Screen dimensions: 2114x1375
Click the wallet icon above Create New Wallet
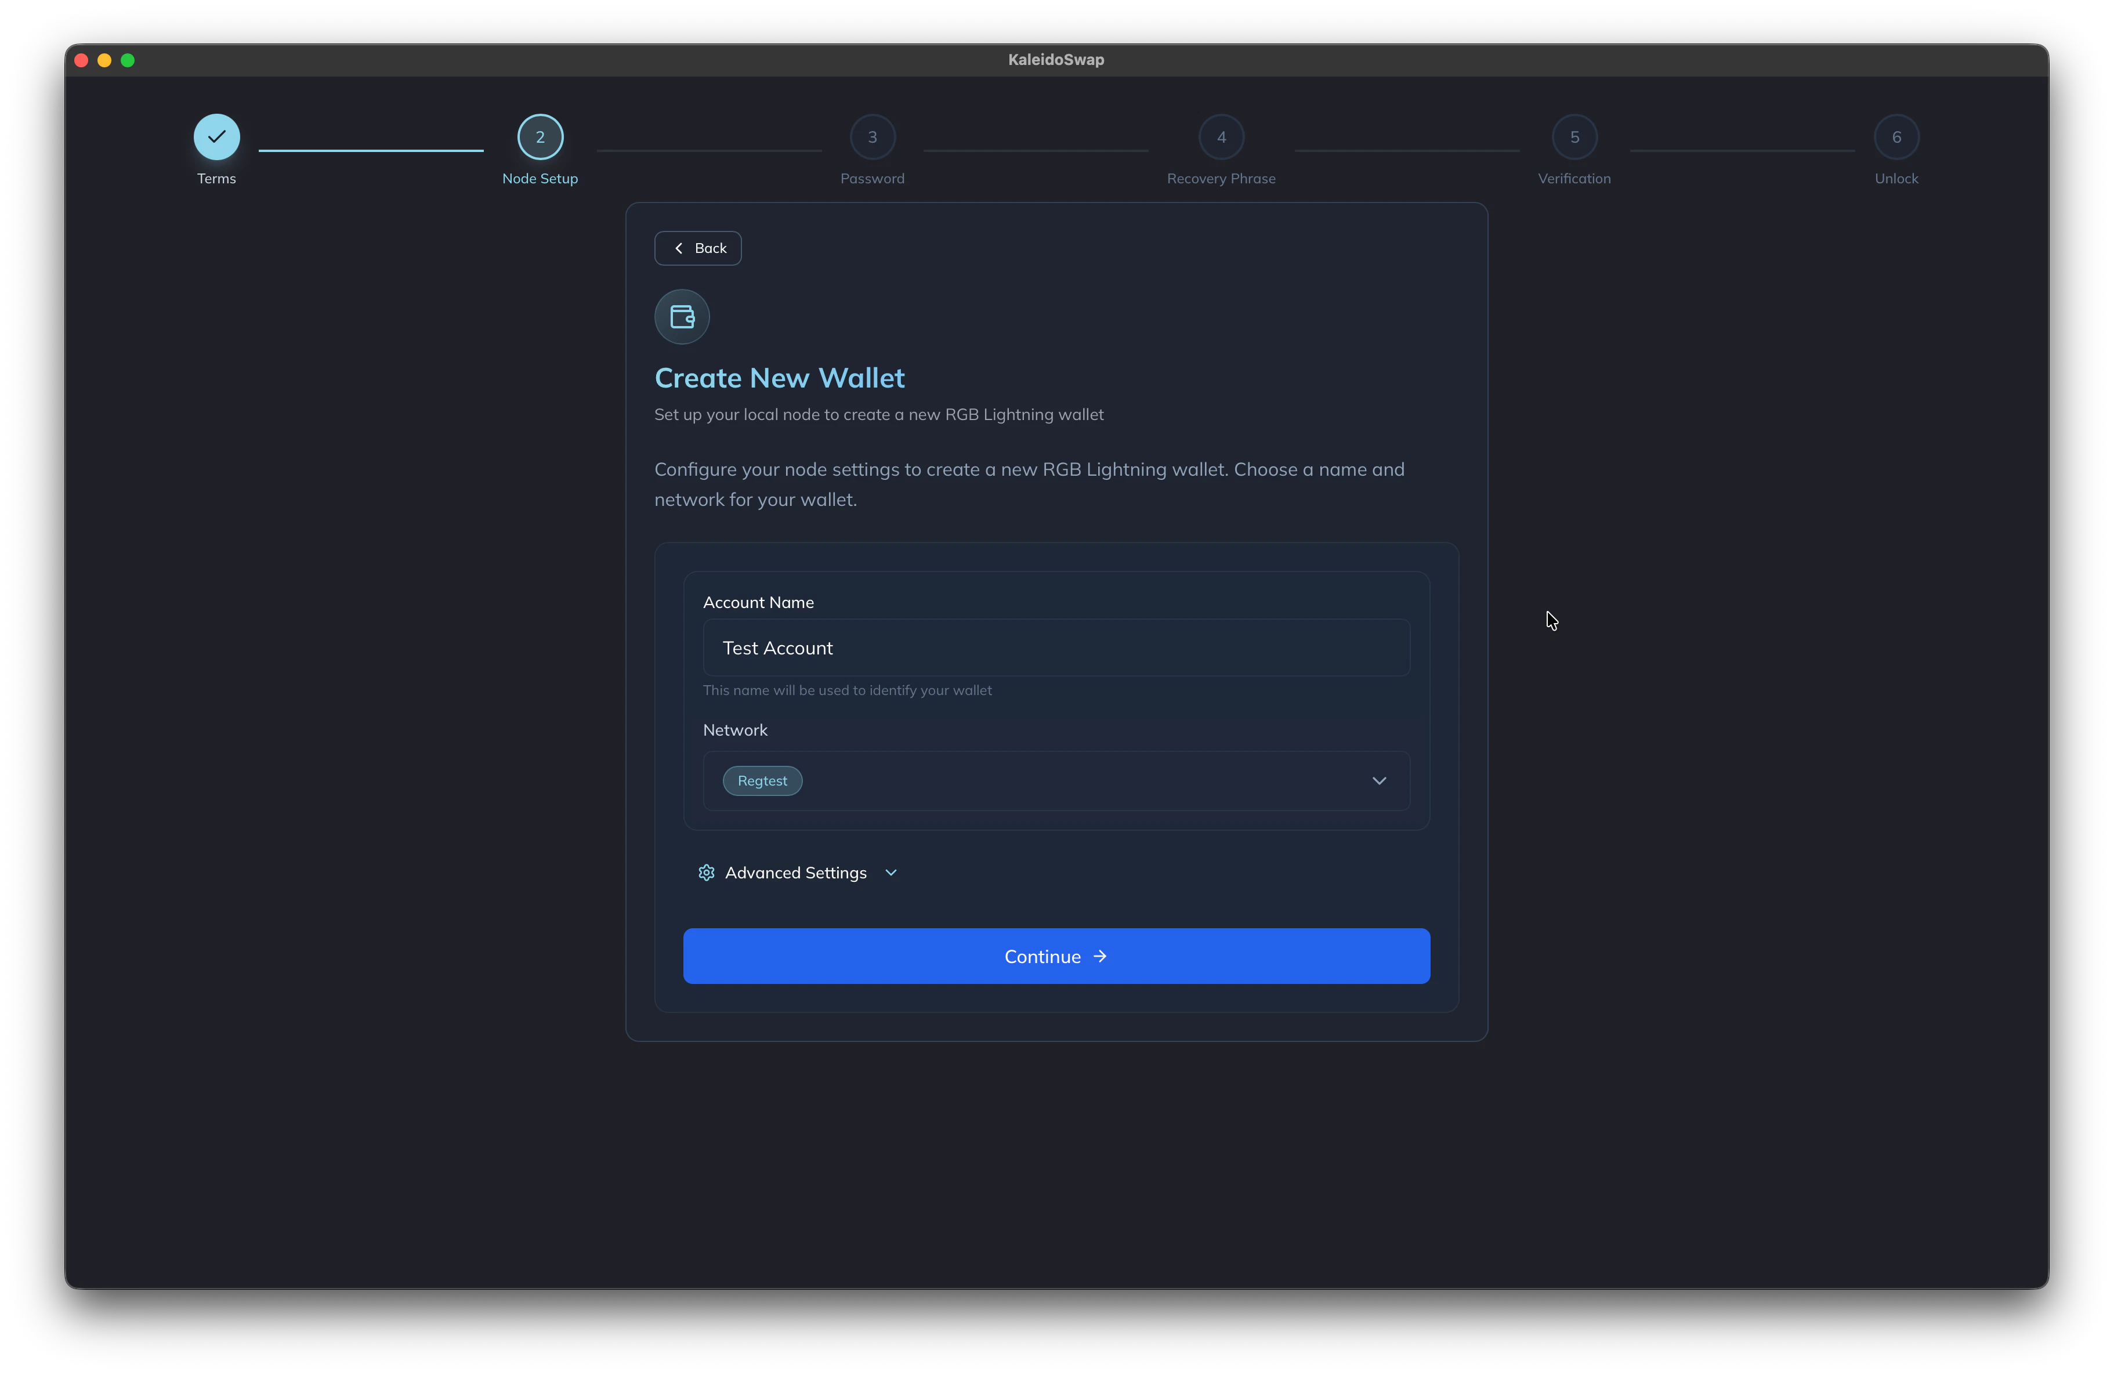681,317
